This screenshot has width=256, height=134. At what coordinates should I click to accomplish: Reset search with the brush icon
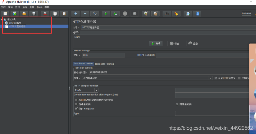(176, 14)
